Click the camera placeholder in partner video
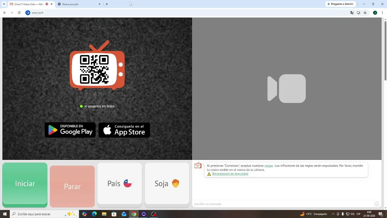387x218 pixels. pyautogui.click(x=287, y=88)
